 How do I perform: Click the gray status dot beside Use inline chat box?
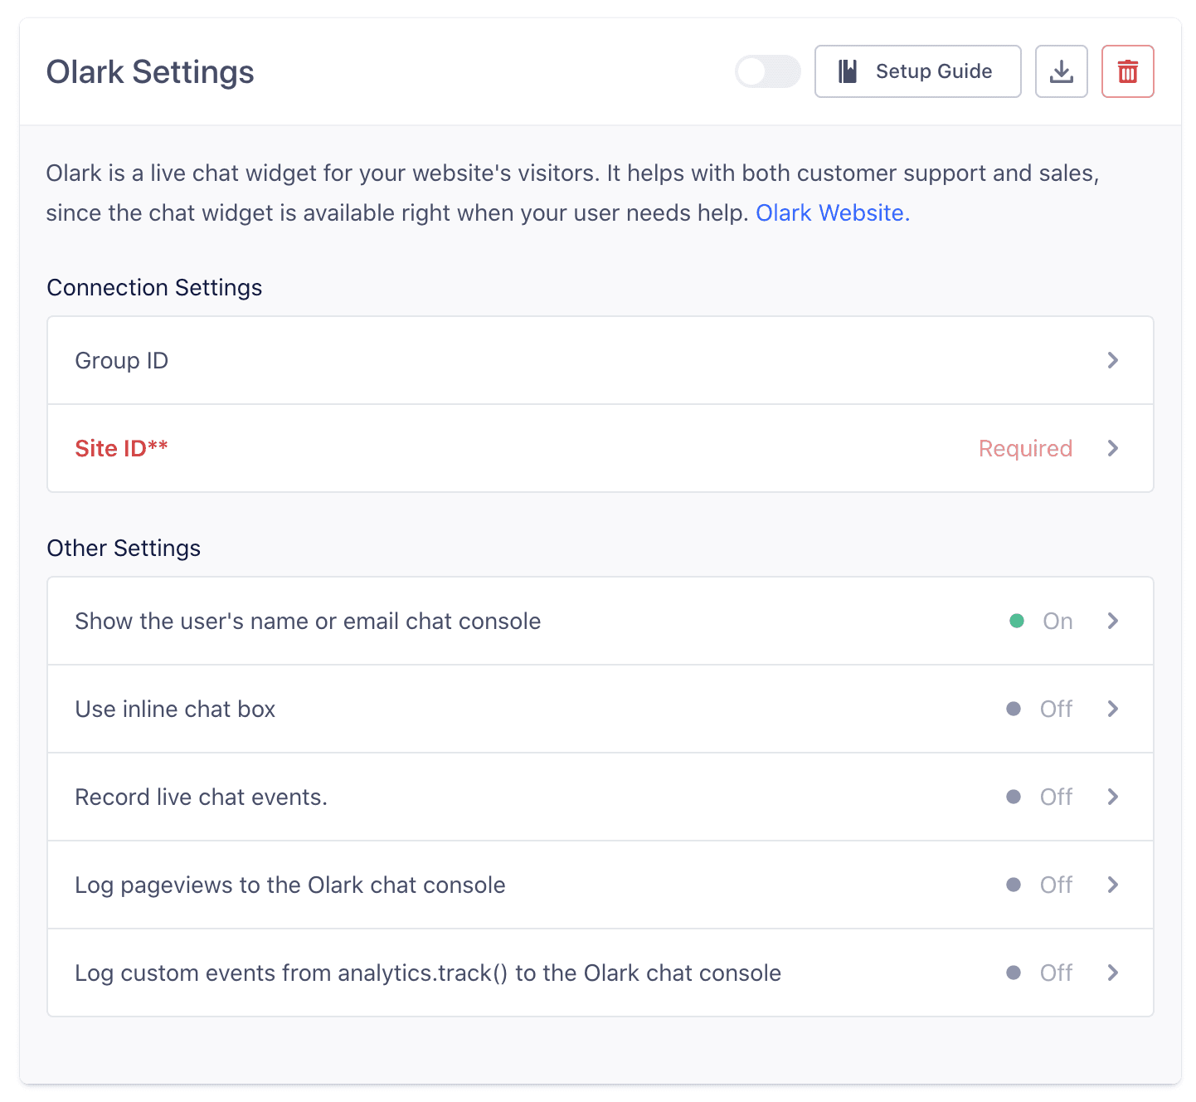click(x=1014, y=709)
